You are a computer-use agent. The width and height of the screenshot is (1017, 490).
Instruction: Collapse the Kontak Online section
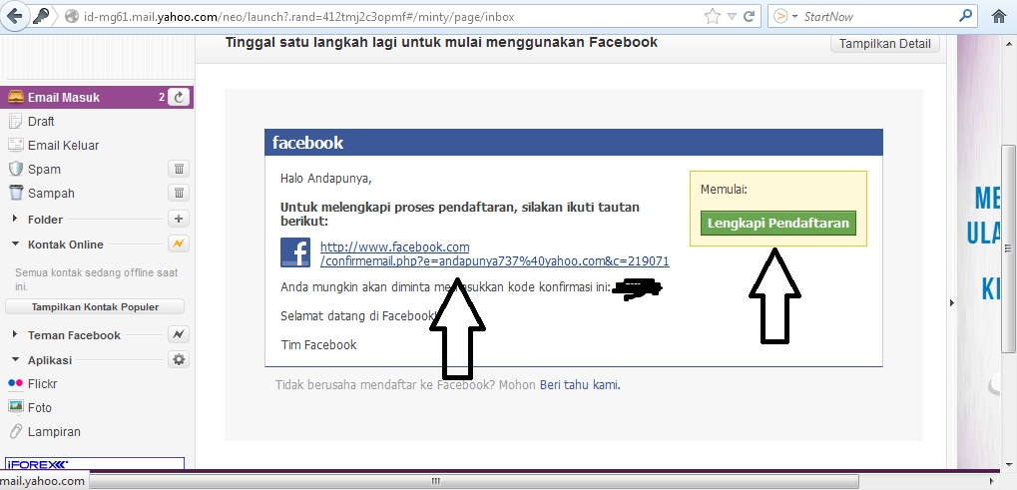click(x=15, y=245)
